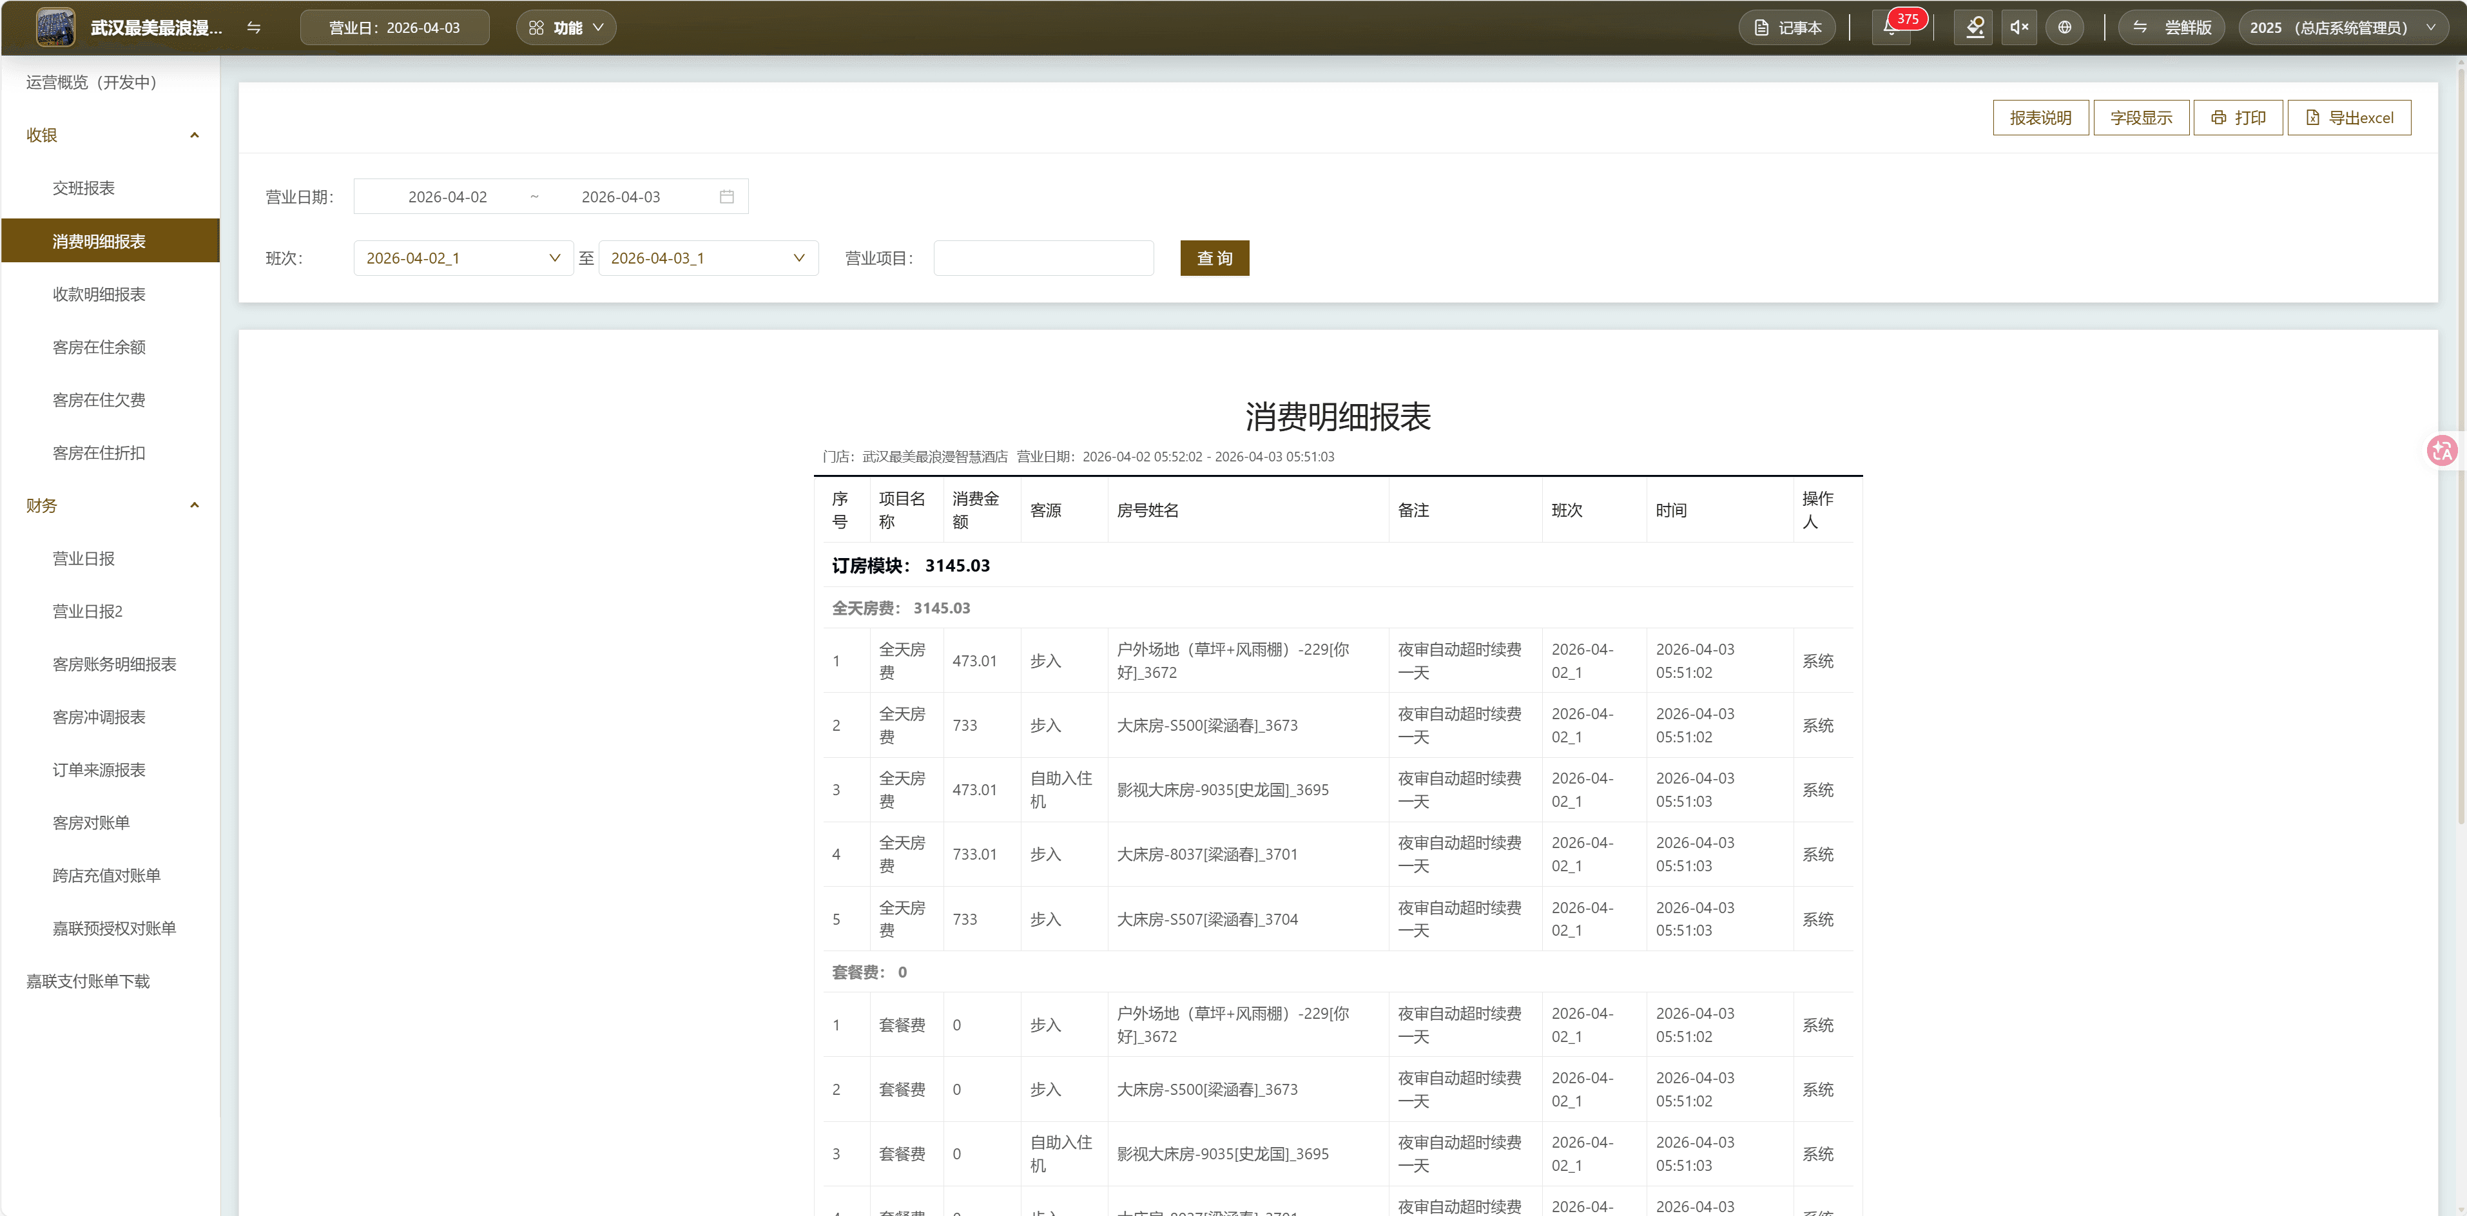
Task: Click the globe language icon
Action: 2065,27
